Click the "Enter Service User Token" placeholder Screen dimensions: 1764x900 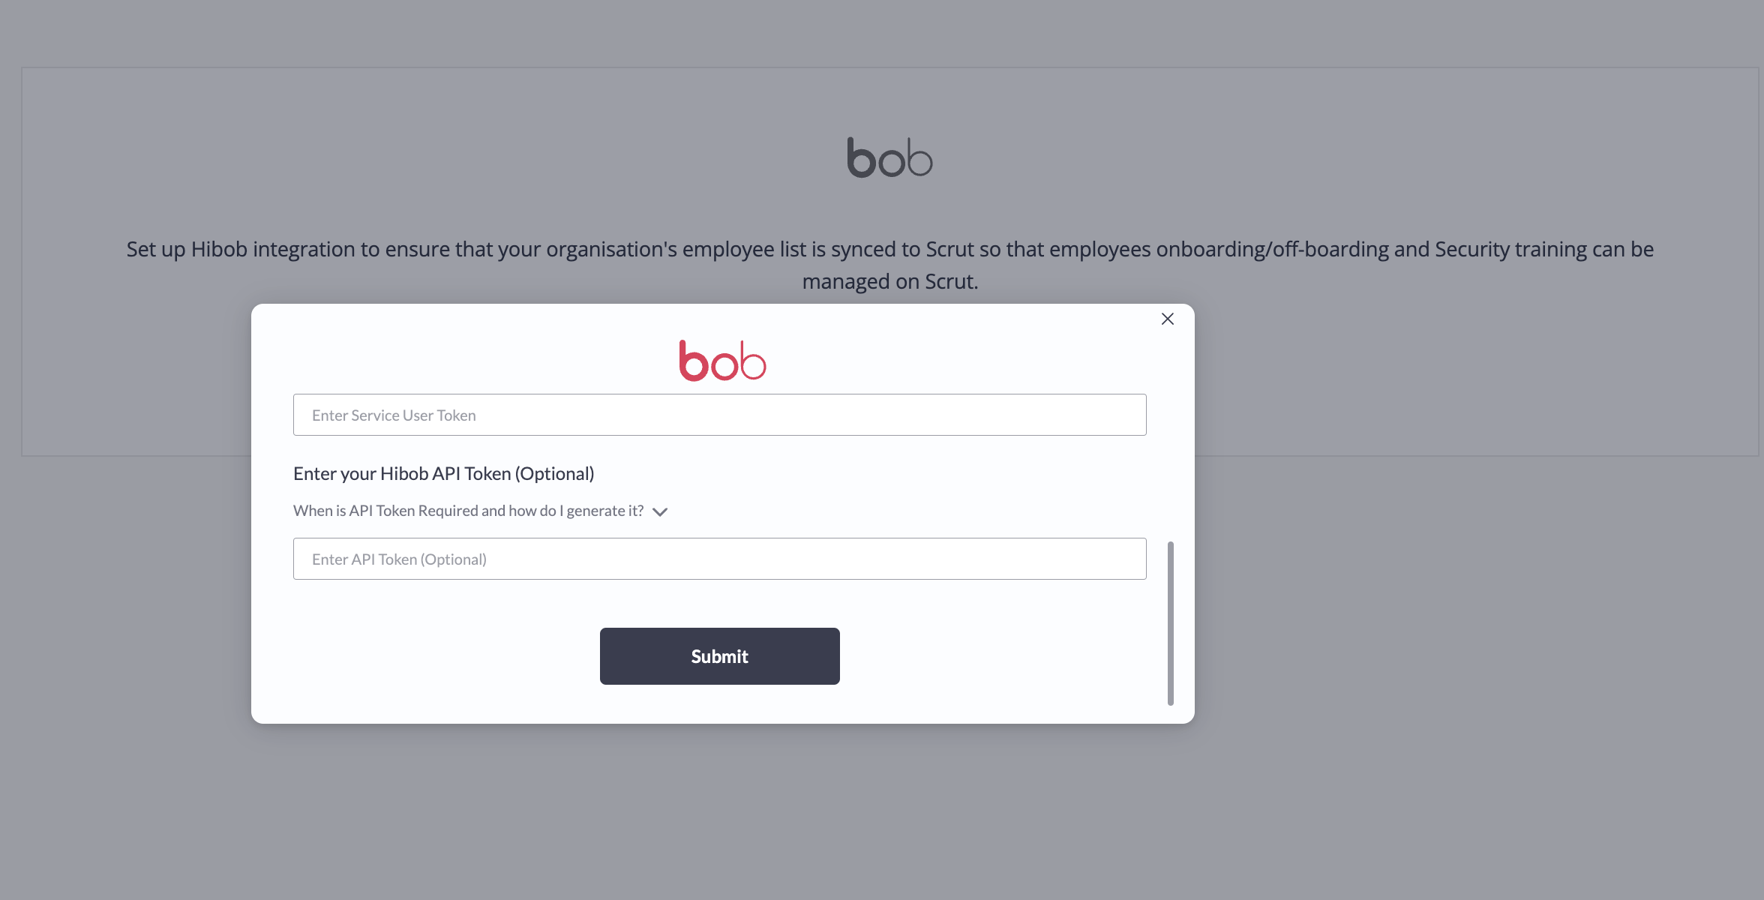click(394, 415)
